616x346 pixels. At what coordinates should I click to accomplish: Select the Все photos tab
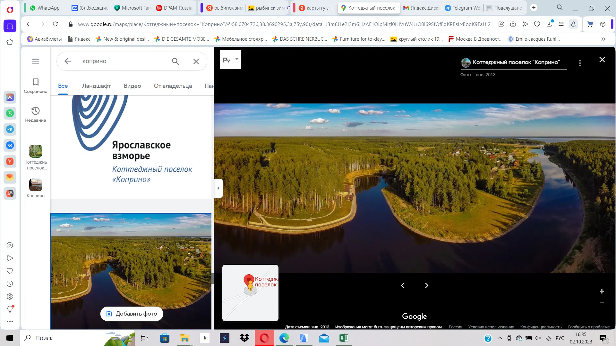[x=63, y=86]
